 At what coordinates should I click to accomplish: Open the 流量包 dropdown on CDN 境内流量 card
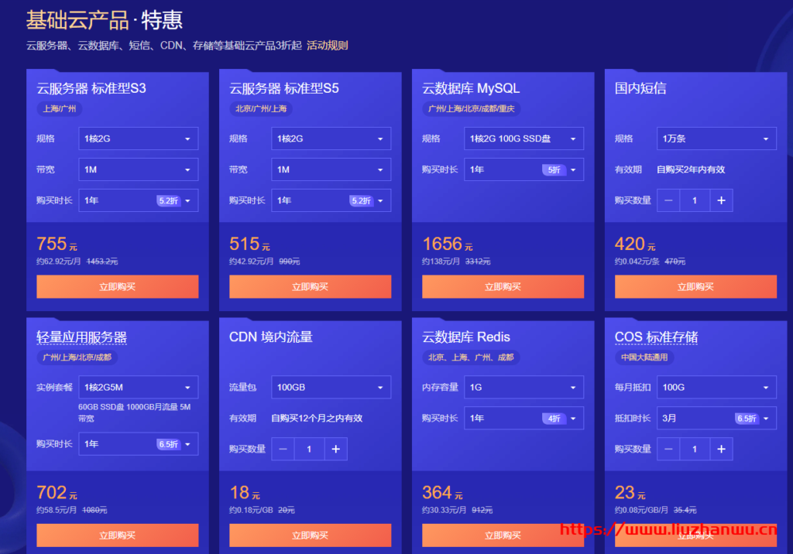[331, 387]
